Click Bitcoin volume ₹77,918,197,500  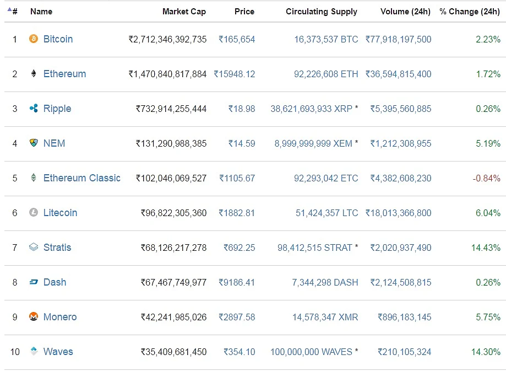click(398, 40)
